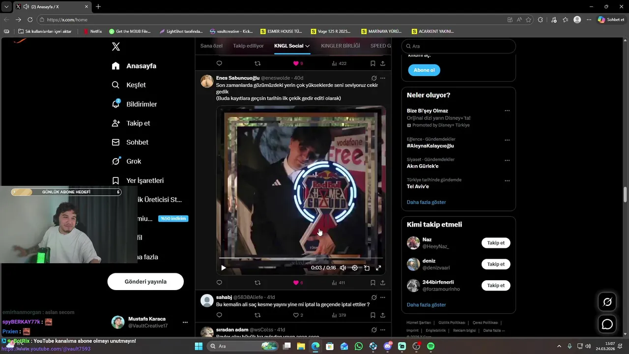Show more trends via Daha fazla göster under Tel Aviv'e
The height and width of the screenshot is (354, 629).
(x=426, y=202)
